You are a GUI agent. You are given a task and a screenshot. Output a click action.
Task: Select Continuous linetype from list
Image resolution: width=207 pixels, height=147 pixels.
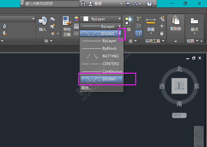pyautogui.click(x=102, y=72)
